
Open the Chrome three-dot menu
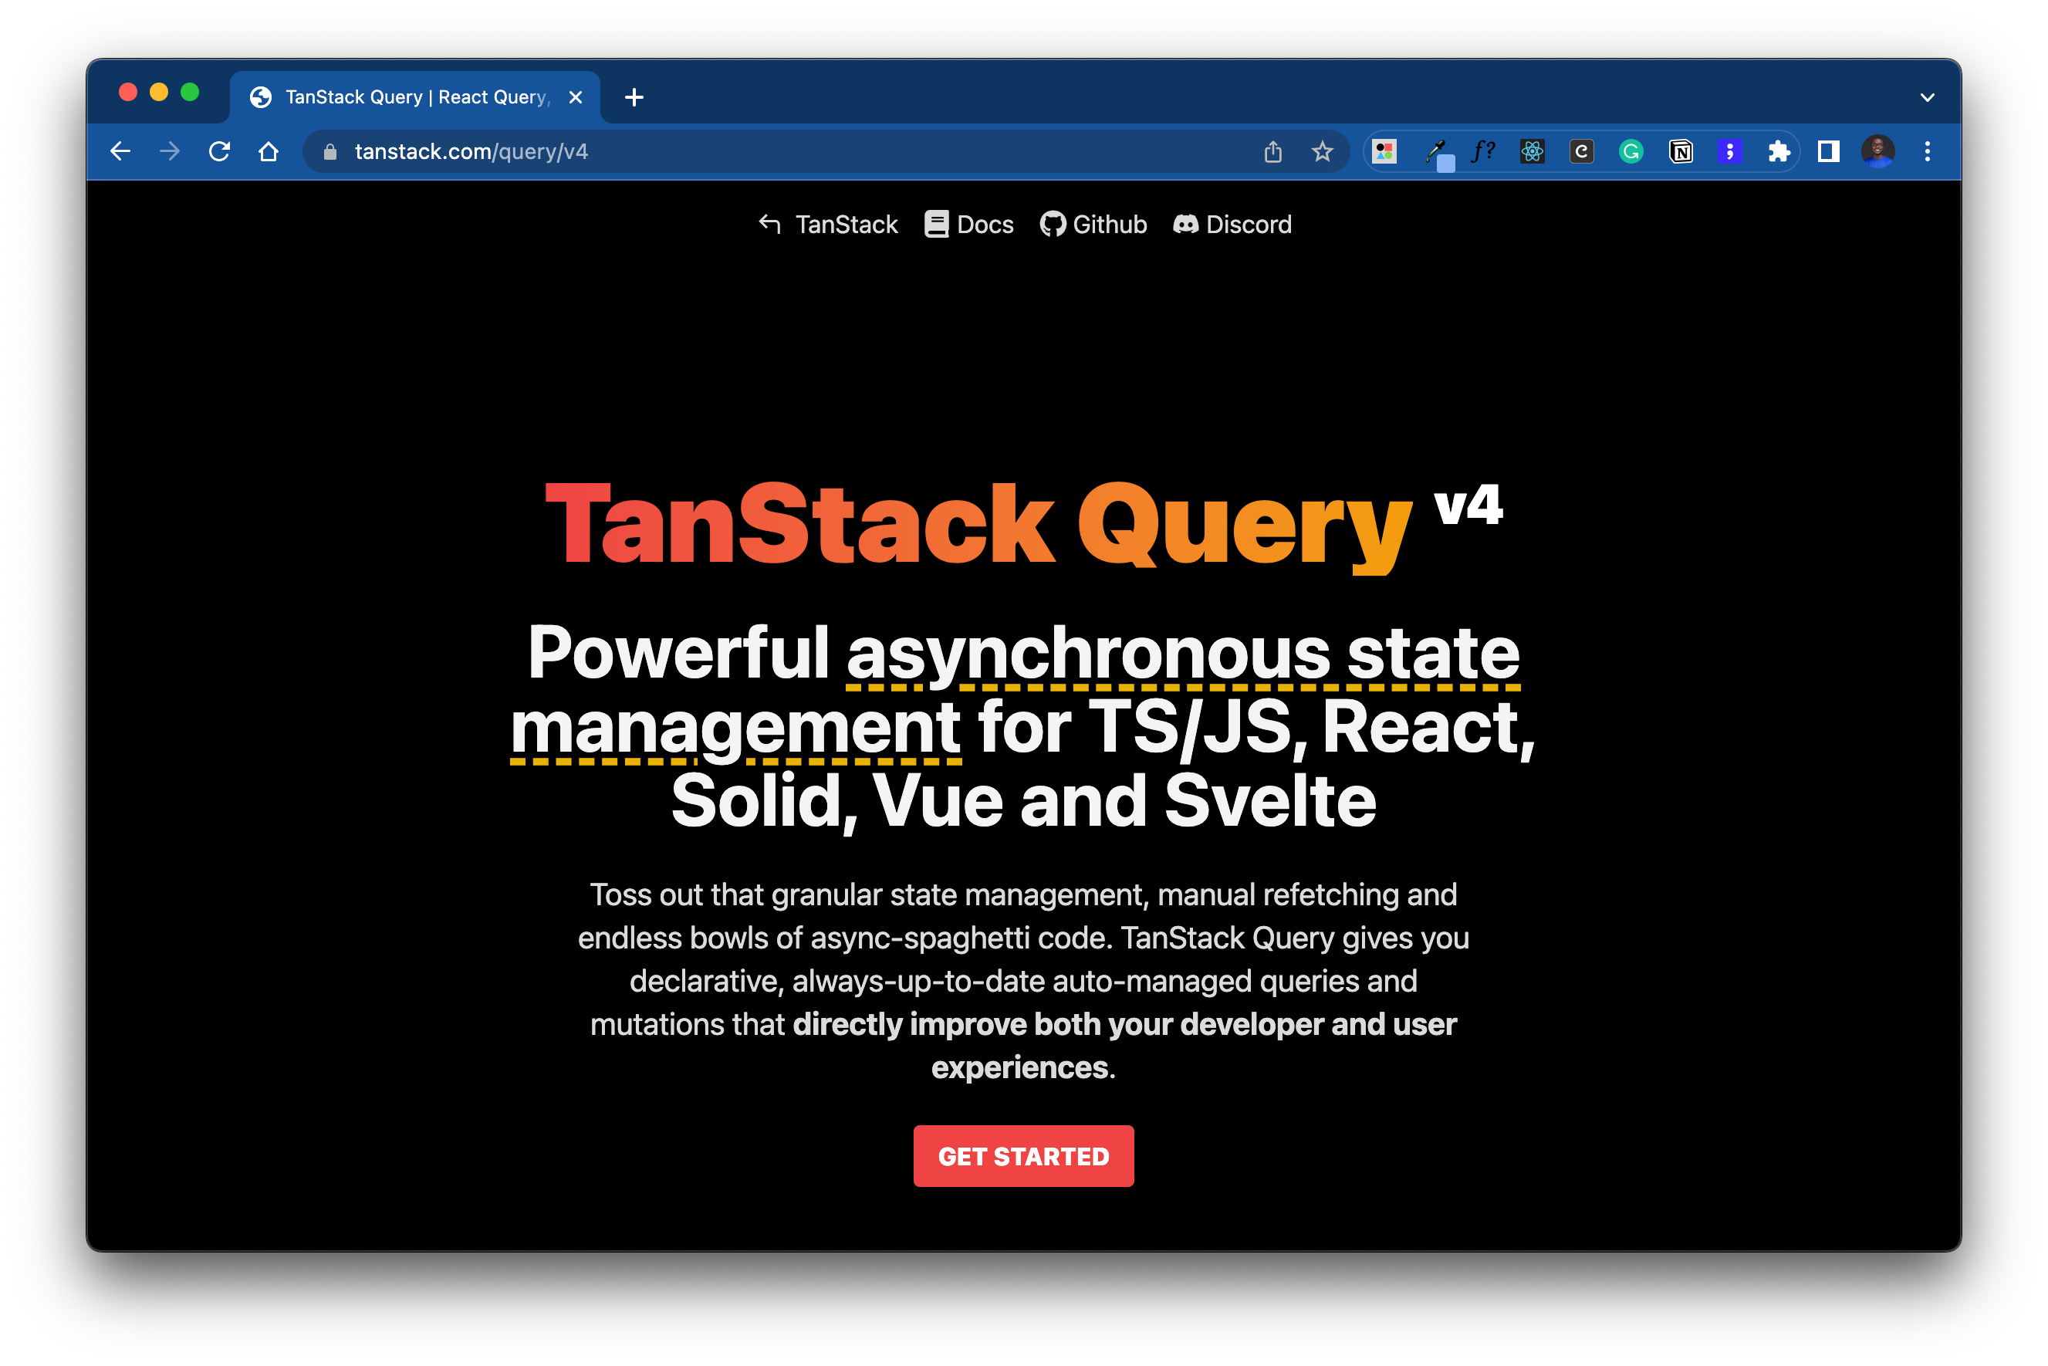1927,151
